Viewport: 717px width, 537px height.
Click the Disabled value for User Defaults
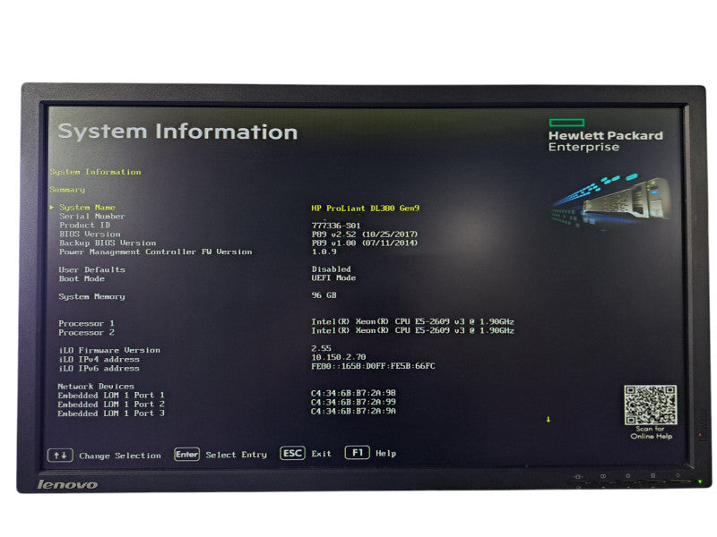point(331,269)
